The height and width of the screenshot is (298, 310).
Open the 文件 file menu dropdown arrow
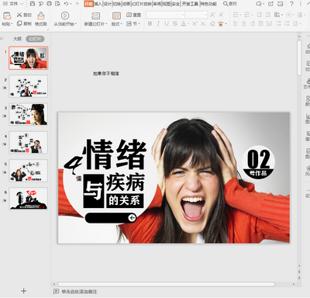coord(22,4)
